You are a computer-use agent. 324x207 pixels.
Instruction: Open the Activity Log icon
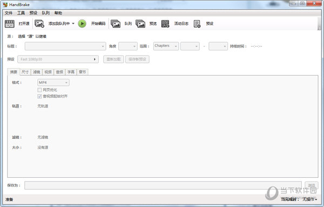[165, 24]
